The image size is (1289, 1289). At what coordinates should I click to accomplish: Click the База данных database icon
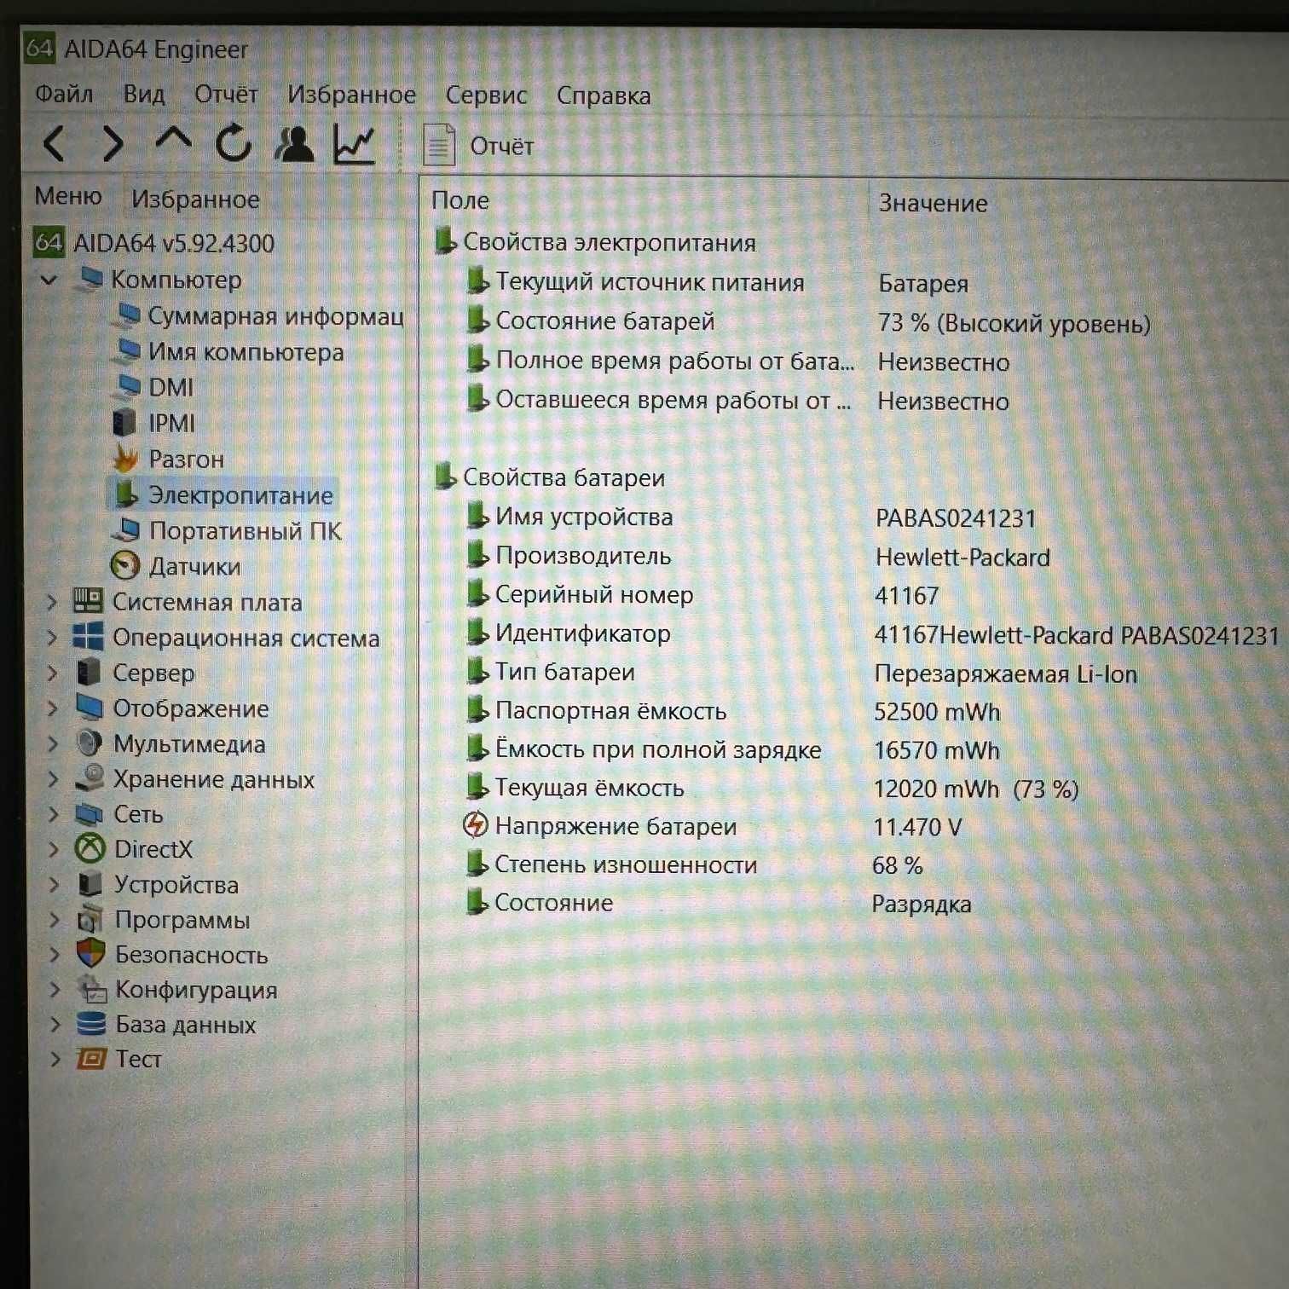(91, 1024)
